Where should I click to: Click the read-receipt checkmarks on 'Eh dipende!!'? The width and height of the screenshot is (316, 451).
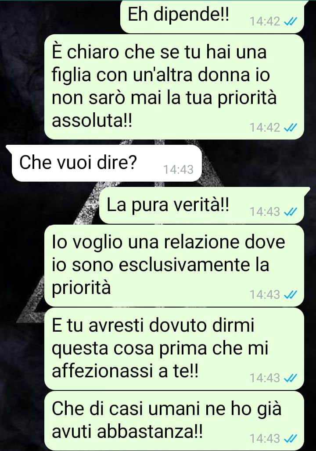click(x=290, y=21)
